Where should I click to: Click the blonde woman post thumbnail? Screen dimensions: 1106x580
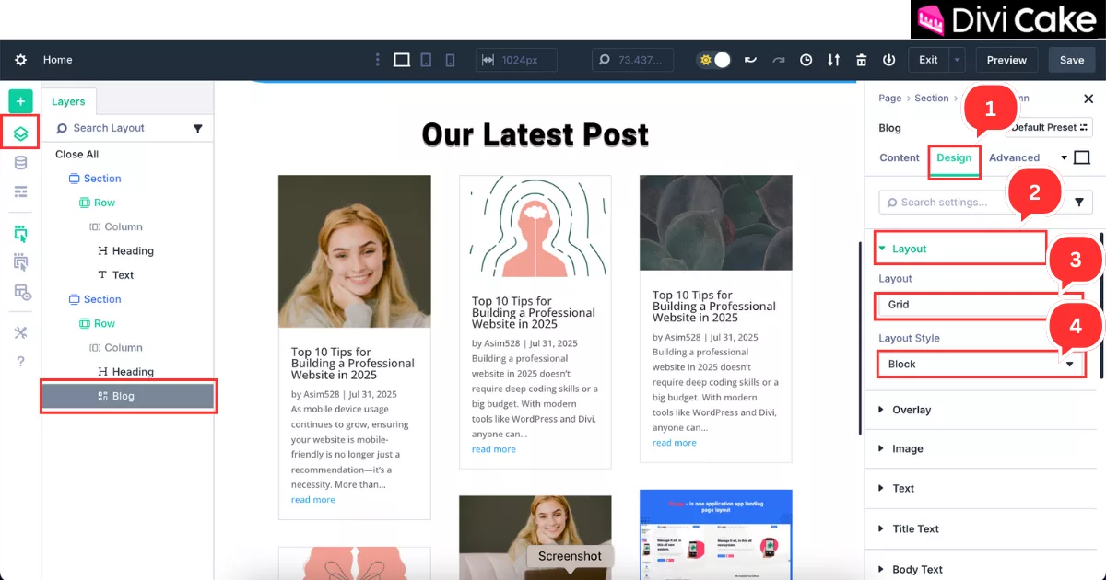tap(355, 251)
